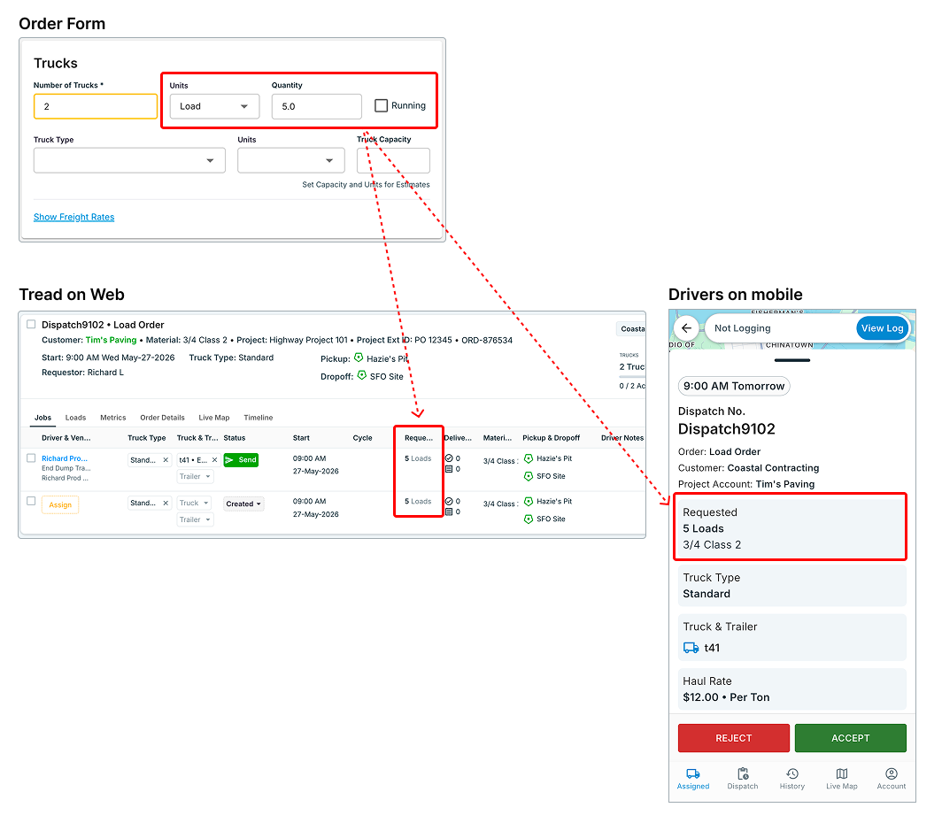Click the Cycle column header
This screenshot has height=823, width=942.
click(x=362, y=438)
